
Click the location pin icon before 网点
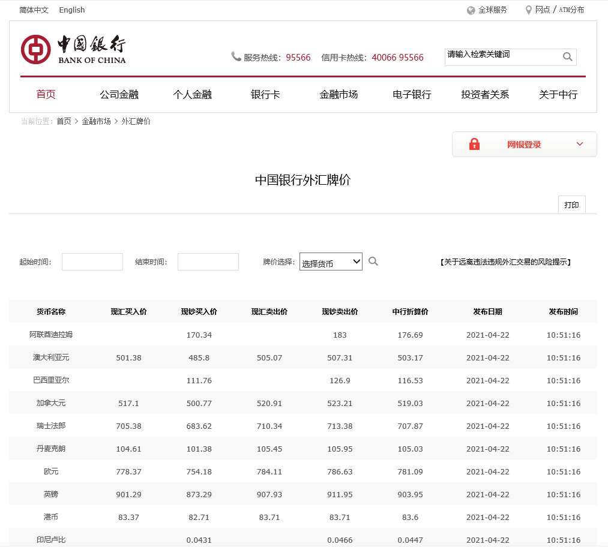point(529,10)
